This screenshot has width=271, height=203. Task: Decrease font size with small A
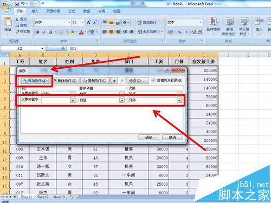pyautogui.click(x=95, y=22)
